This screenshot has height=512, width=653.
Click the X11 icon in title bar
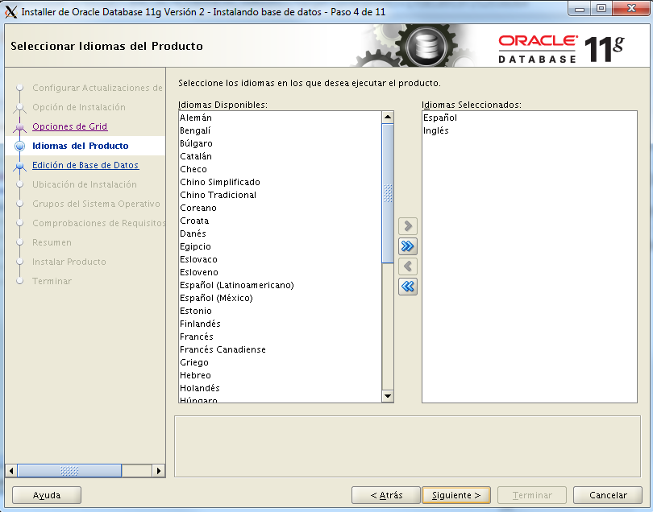point(10,11)
